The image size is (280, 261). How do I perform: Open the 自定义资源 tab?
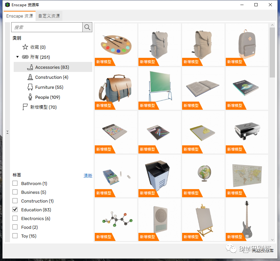click(49, 16)
